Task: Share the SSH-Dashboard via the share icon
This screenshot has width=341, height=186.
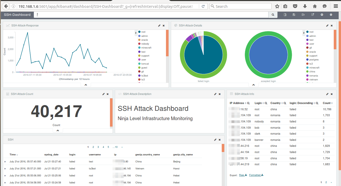Action: pos(313,15)
